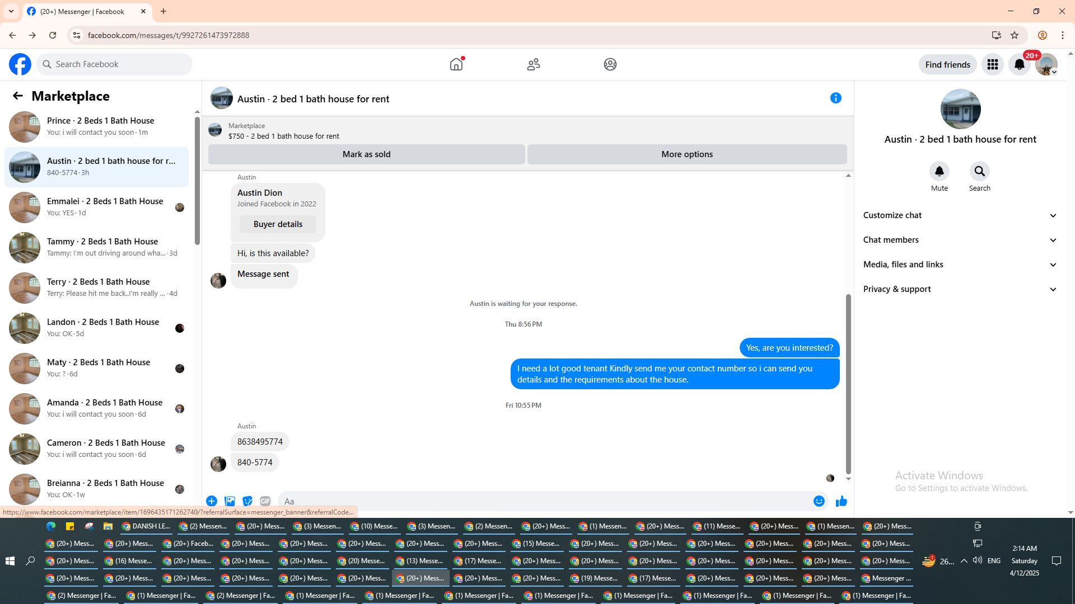Open Chrome's three-dot menu
This screenshot has height=604, width=1075.
1063,35
